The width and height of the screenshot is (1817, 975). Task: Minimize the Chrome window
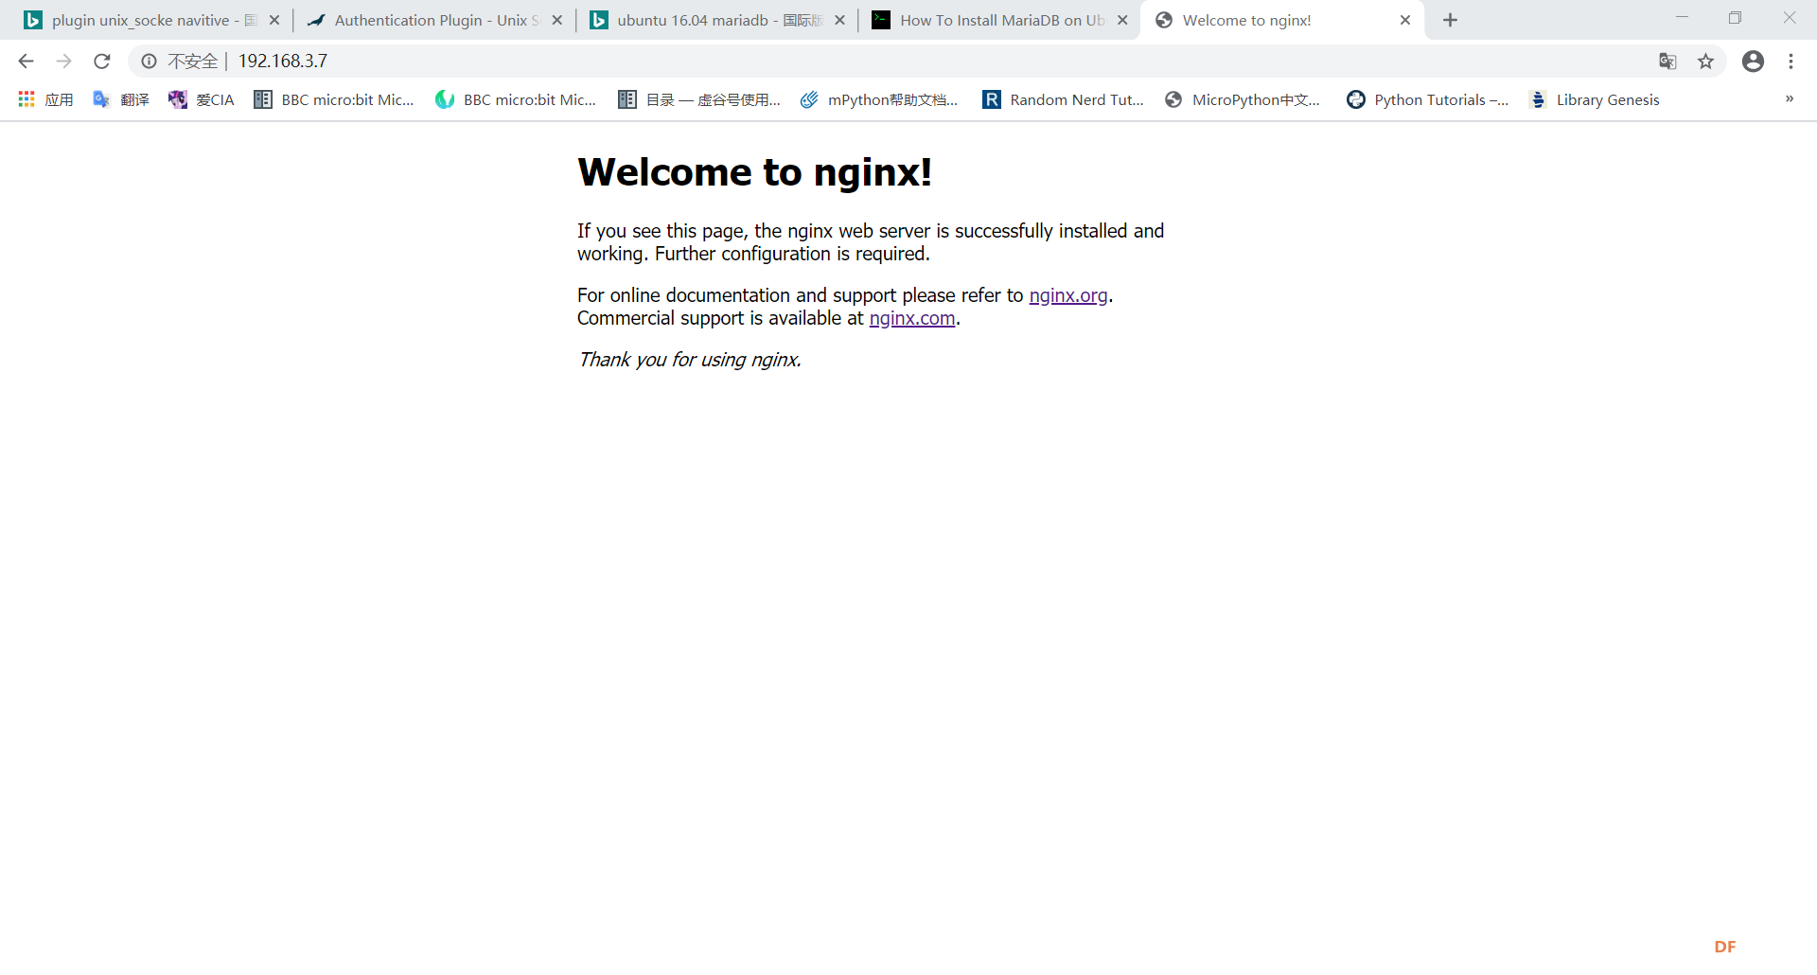1682,18
